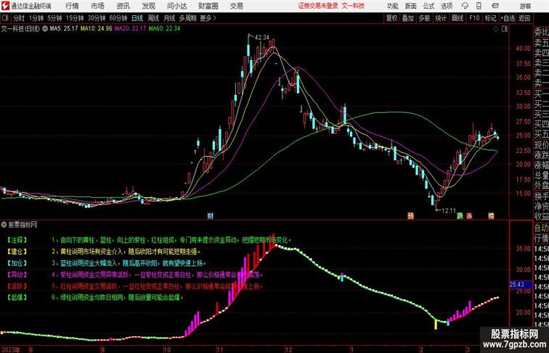This screenshot has width=549, height=353.
Task: Switch to 分时 chart tab
Action: (x=19, y=18)
